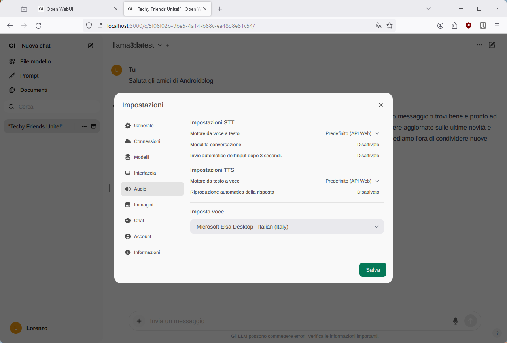The width and height of the screenshot is (507, 343).
Task: Click the new chat pencil icon in sidebar
Action: click(x=91, y=46)
